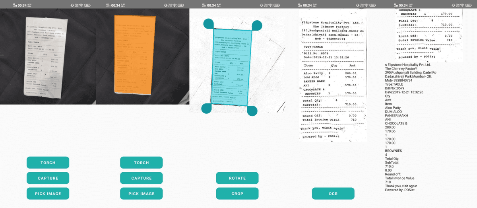Select OCR text 'PANEER MAKH'
This screenshot has height=208, width=477.
(396, 116)
